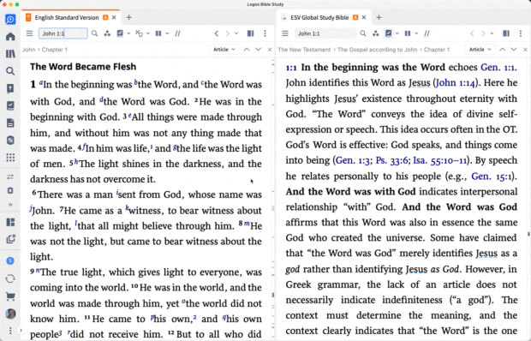
Task: Go back in ESV panel history
Action: coord(217,33)
